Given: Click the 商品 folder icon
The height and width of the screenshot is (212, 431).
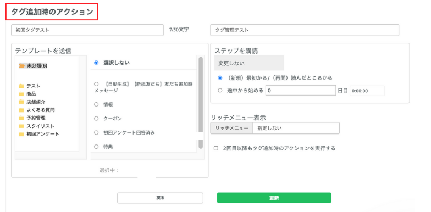Looking at the screenshot, I should (x=21, y=94).
